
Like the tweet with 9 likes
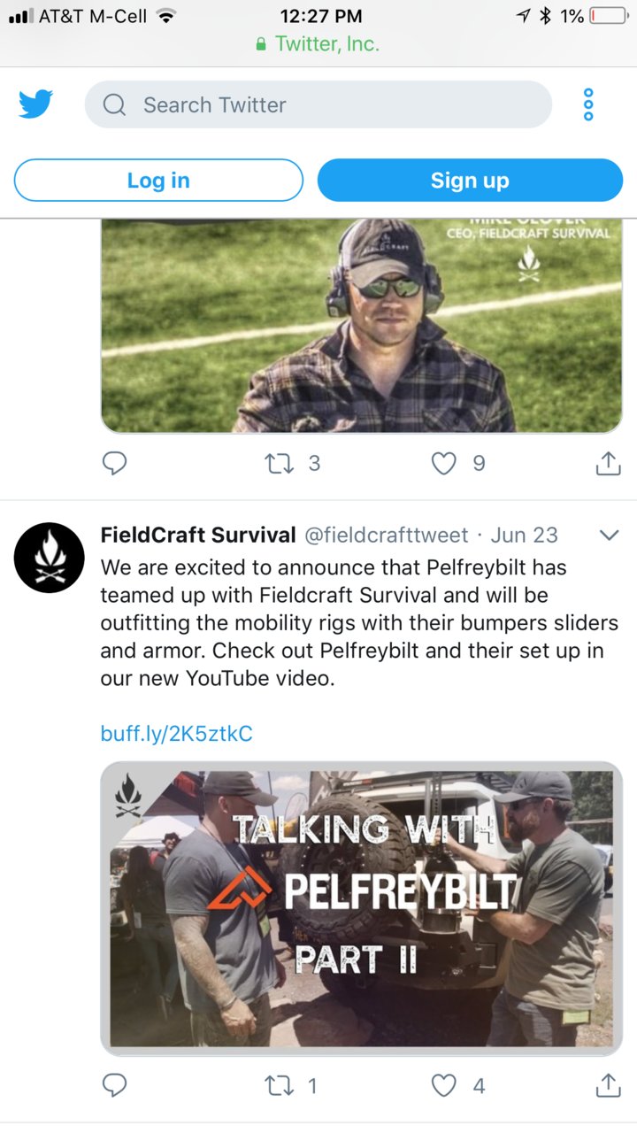[443, 463]
